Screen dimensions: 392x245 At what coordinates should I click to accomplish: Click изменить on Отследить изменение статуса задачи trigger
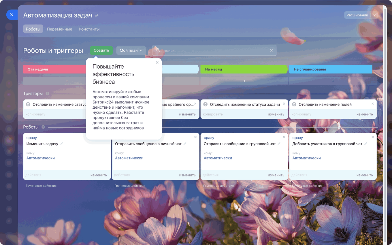(276, 114)
